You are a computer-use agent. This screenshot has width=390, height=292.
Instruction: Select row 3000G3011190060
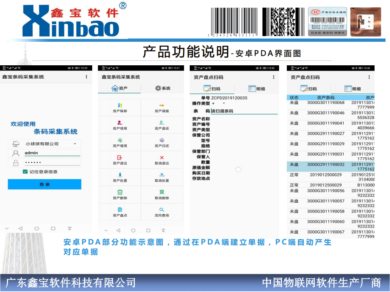[x=331, y=224]
